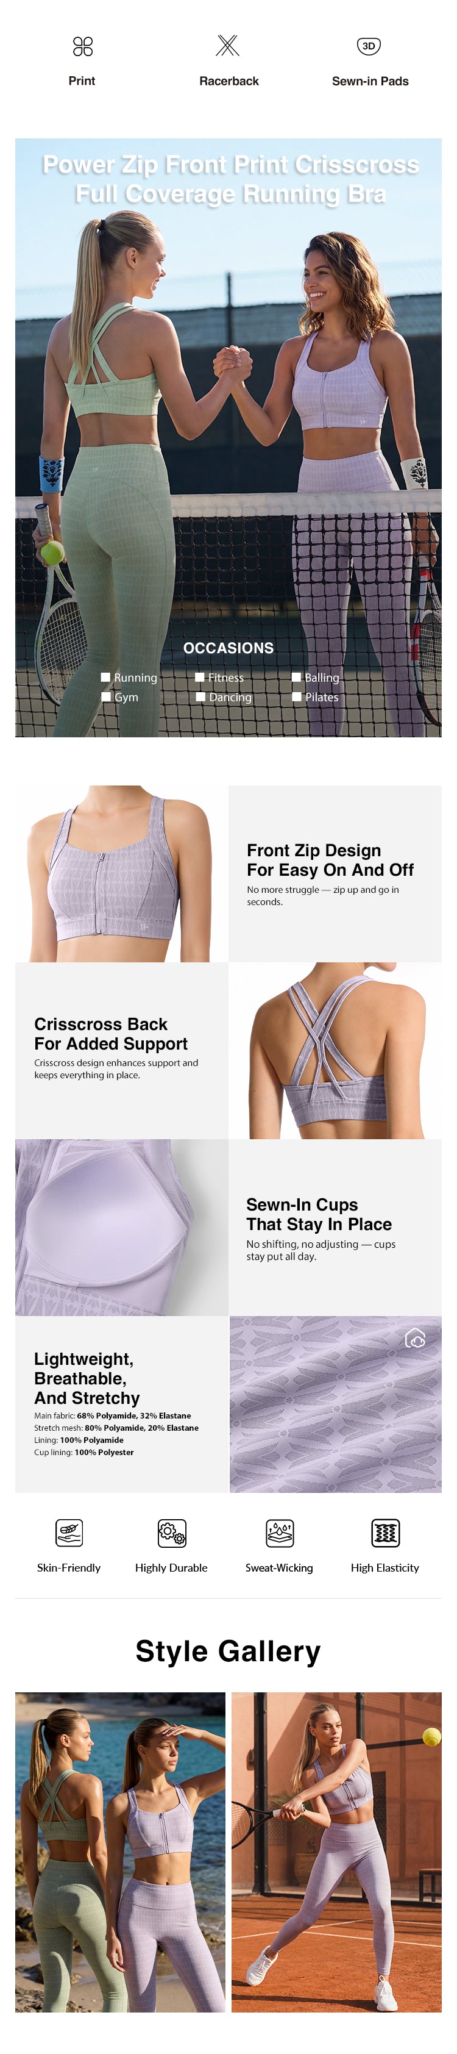Click the Print four-petal icon
The width and height of the screenshot is (457, 2054).
83,46
